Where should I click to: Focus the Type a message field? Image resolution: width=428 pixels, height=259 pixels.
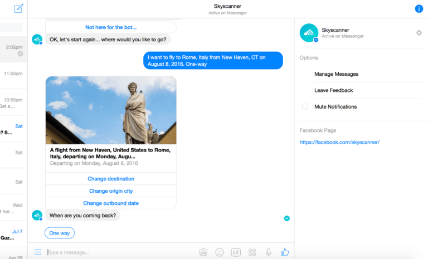pyautogui.click(x=121, y=252)
